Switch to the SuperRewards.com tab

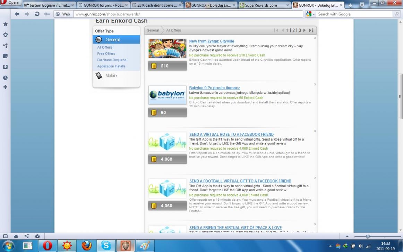[263, 5]
